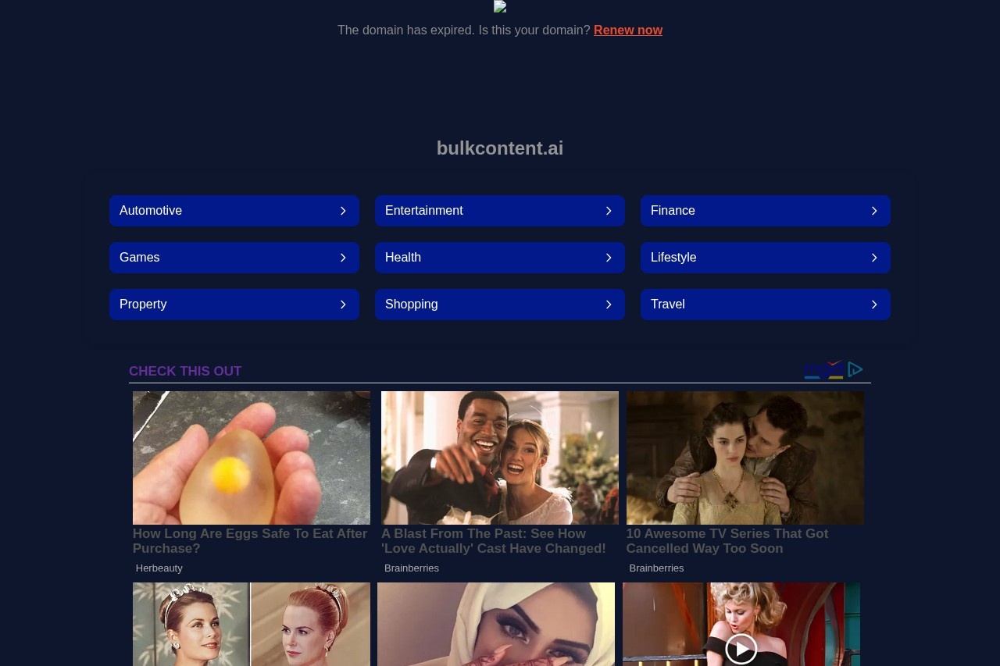The width and height of the screenshot is (1000, 666).
Task: Open the Lifestyle category
Action: coord(766,258)
